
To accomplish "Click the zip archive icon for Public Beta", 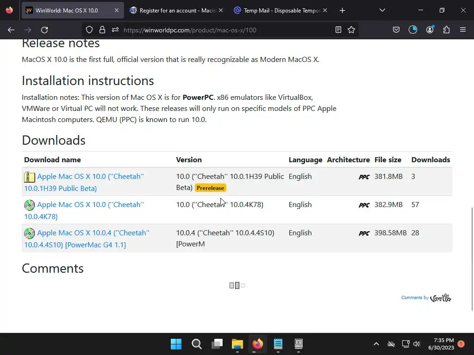I will click(x=29, y=177).
